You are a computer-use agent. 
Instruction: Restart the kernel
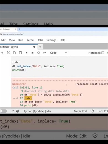(x=38, y=53)
